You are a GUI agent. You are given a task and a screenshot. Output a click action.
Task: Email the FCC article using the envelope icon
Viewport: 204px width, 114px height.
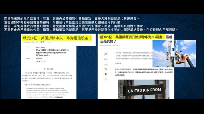(x=45, y=61)
